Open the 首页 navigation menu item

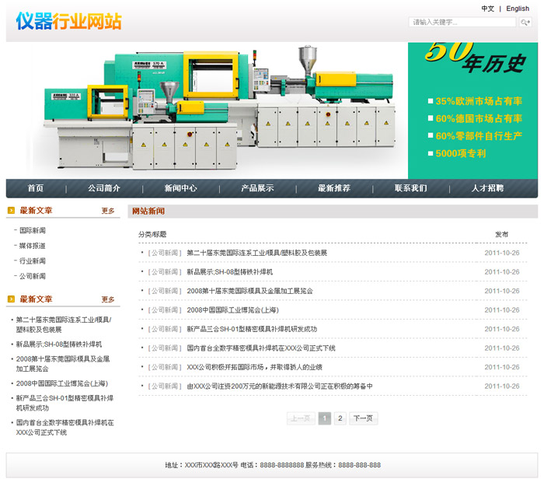click(x=36, y=188)
